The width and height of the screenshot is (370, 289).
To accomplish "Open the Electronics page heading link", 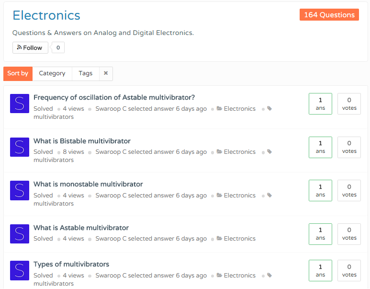I will tap(46, 15).
